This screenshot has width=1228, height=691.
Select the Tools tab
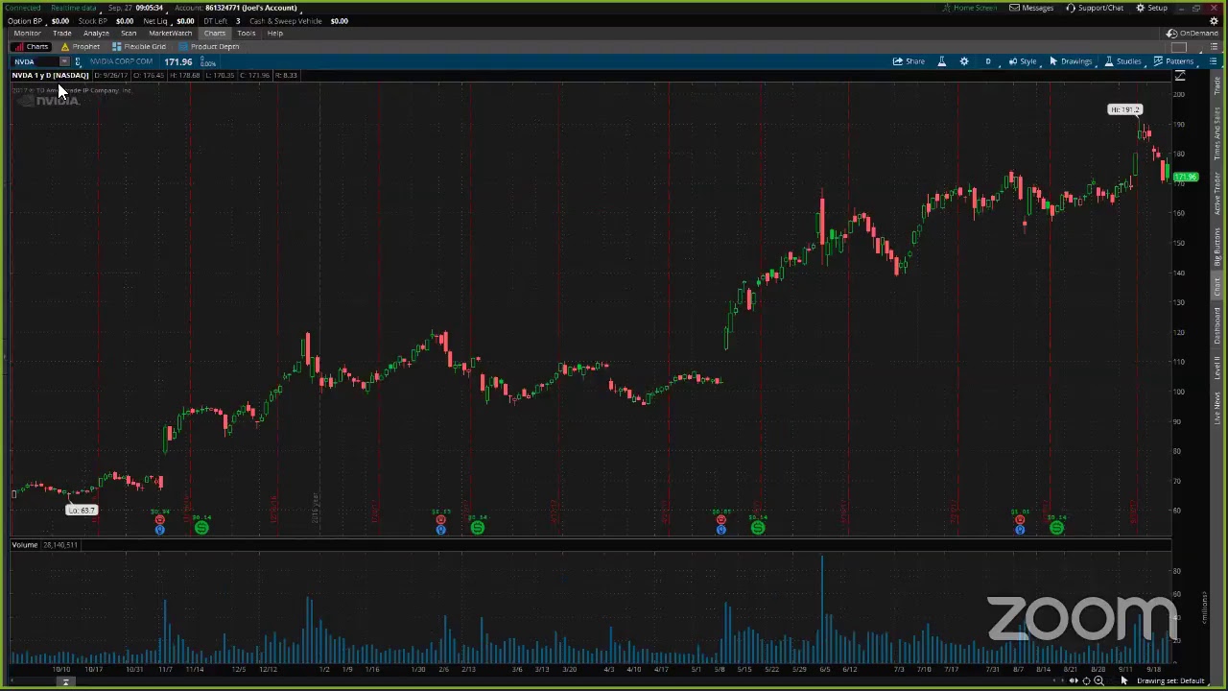point(246,33)
